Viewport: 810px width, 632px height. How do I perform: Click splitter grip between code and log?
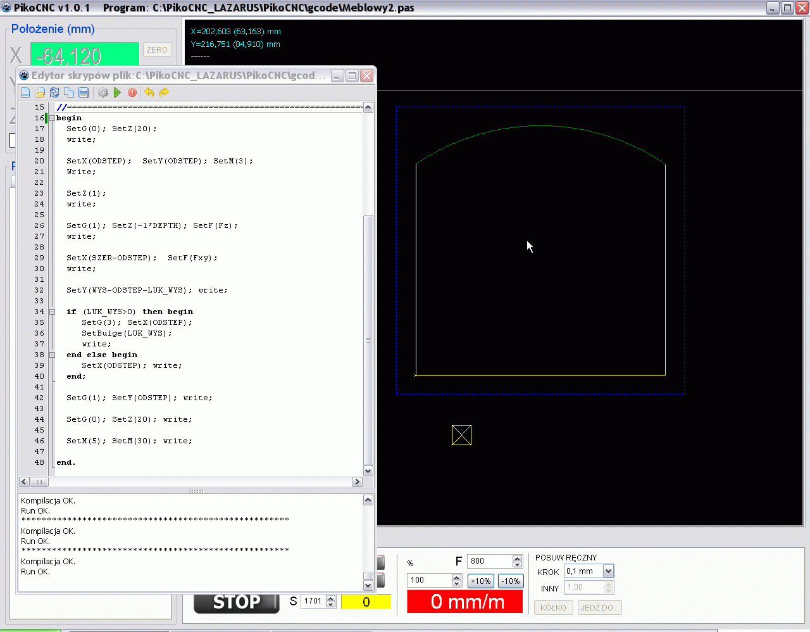click(196, 491)
